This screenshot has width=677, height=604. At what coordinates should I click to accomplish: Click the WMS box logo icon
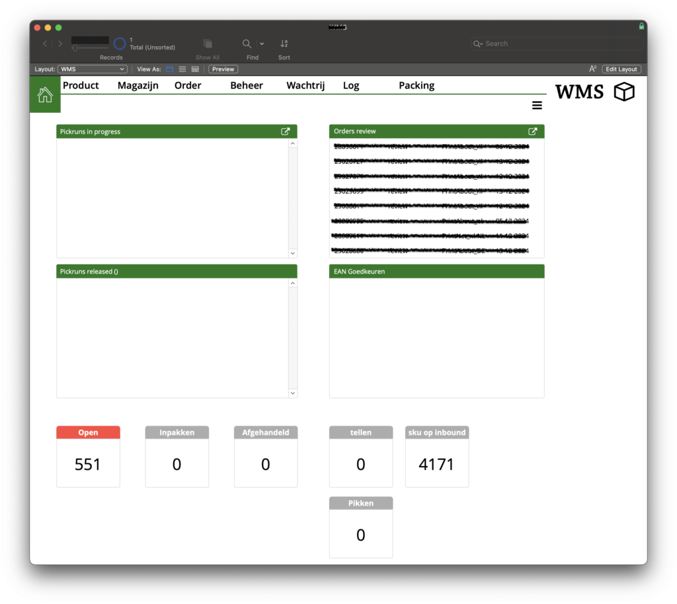click(624, 93)
